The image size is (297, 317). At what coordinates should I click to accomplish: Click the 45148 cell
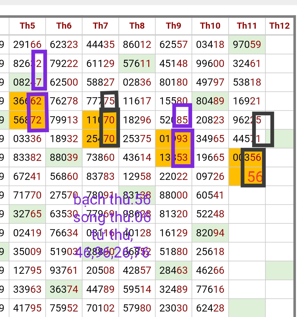[174, 63]
